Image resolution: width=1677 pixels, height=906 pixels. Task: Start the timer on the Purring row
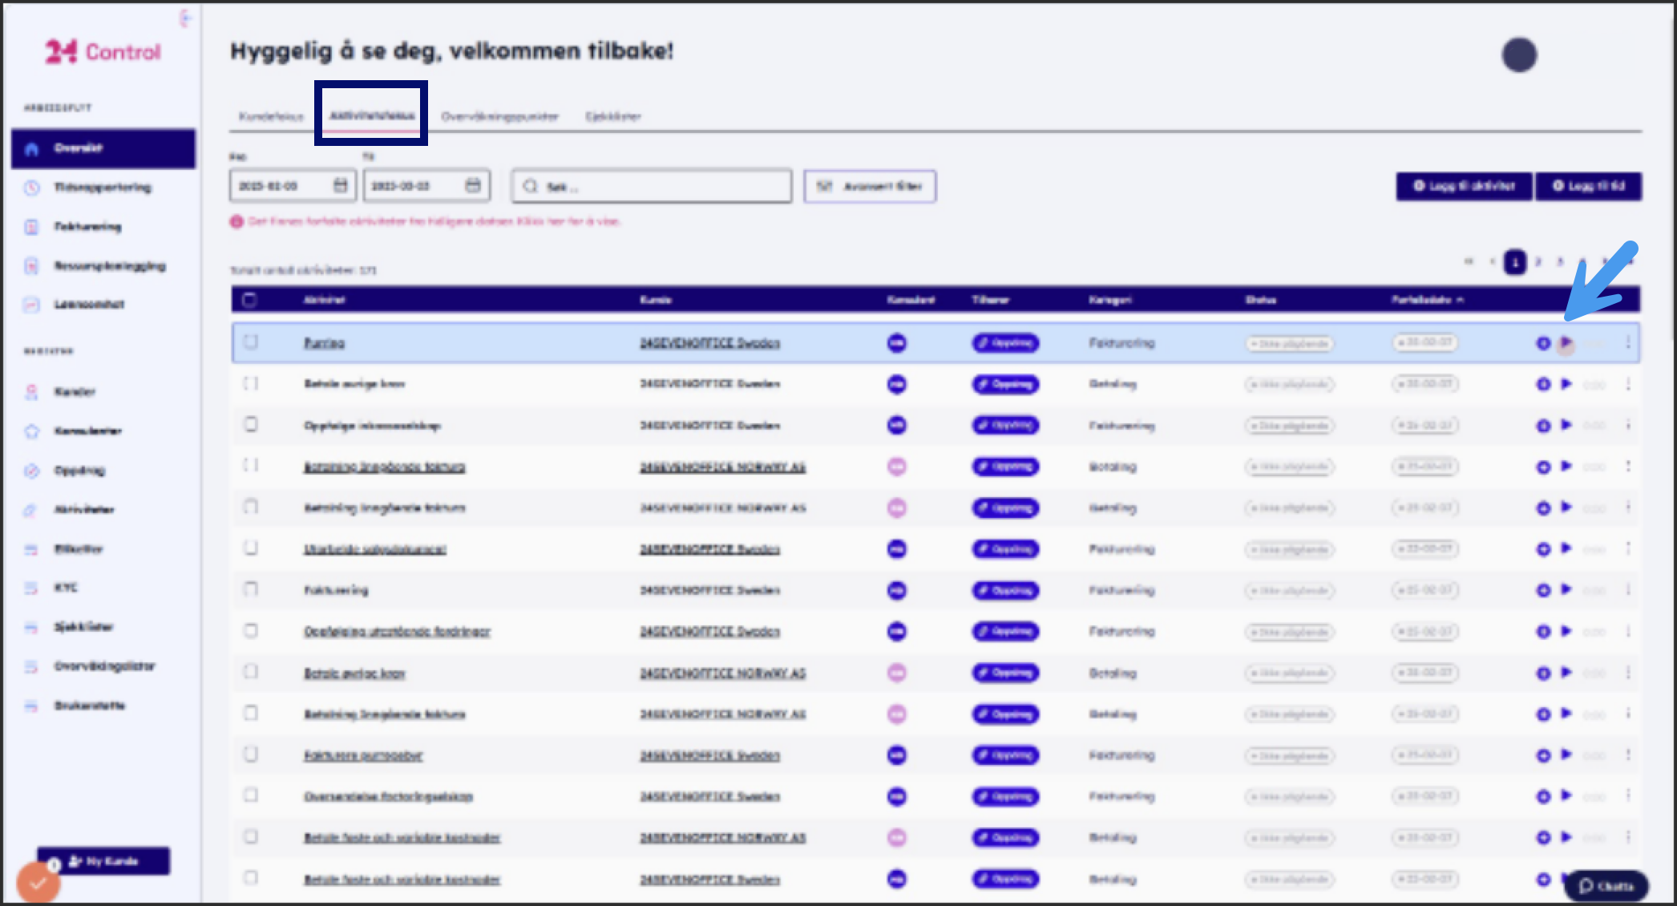[x=1566, y=343]
